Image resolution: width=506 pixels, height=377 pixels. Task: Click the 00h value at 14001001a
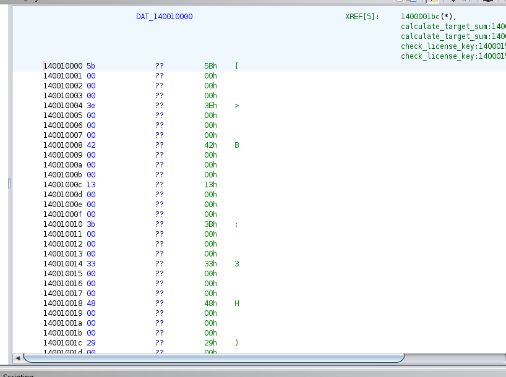(x=210, y=323)
